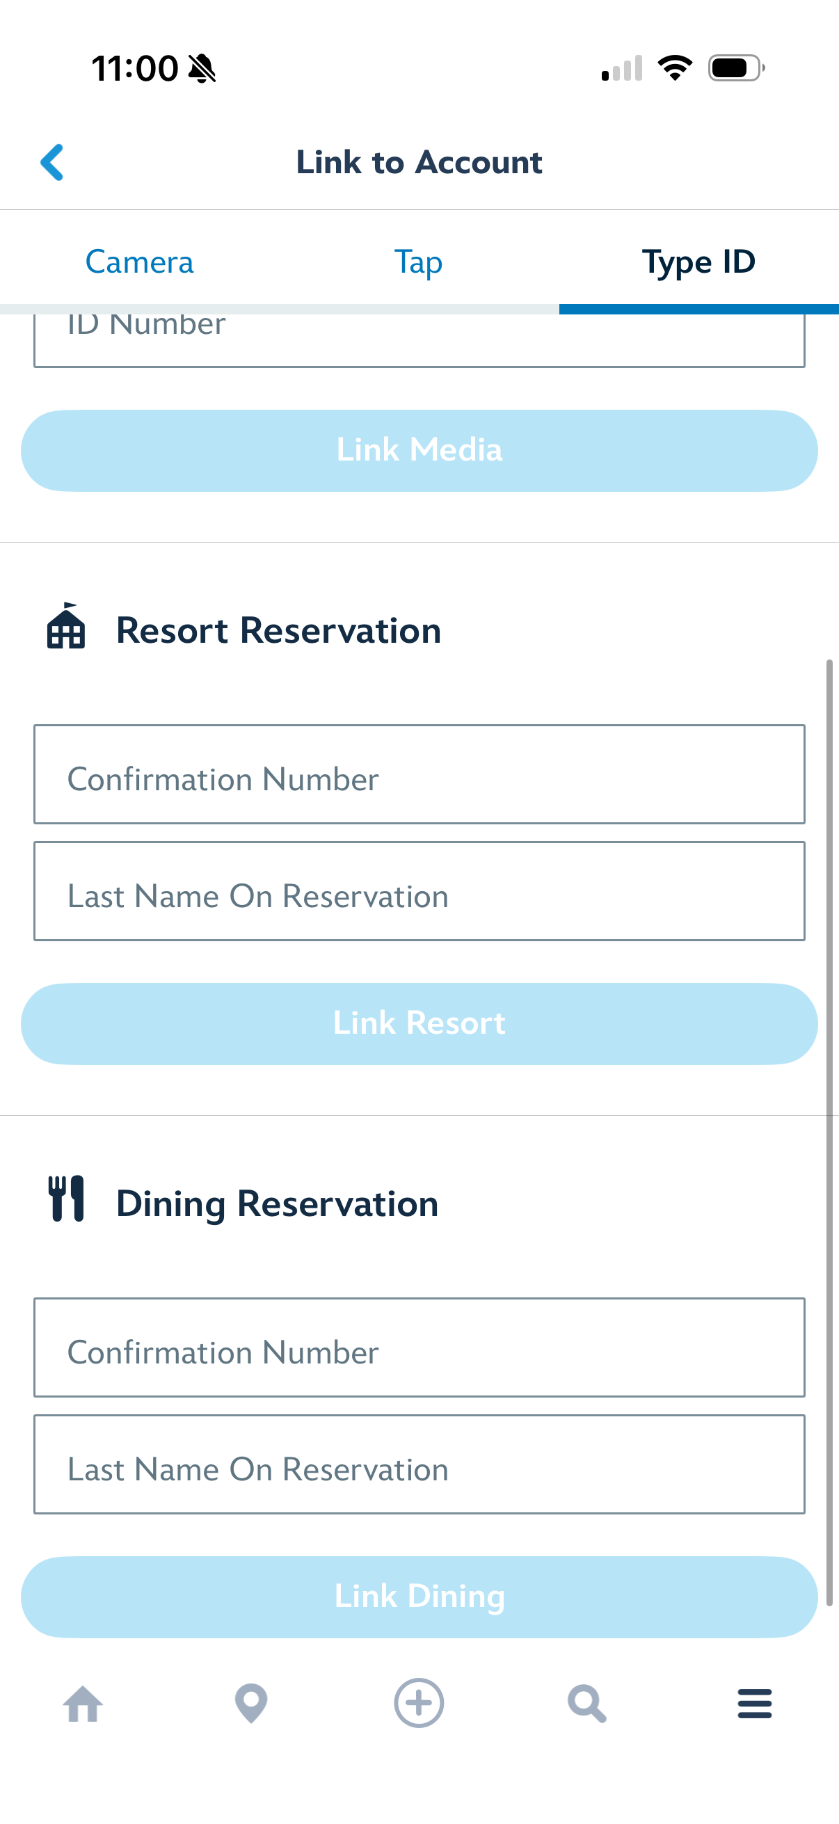Tap the plus circle icon
The image size is (839, 1824).
click(419, 1703)
